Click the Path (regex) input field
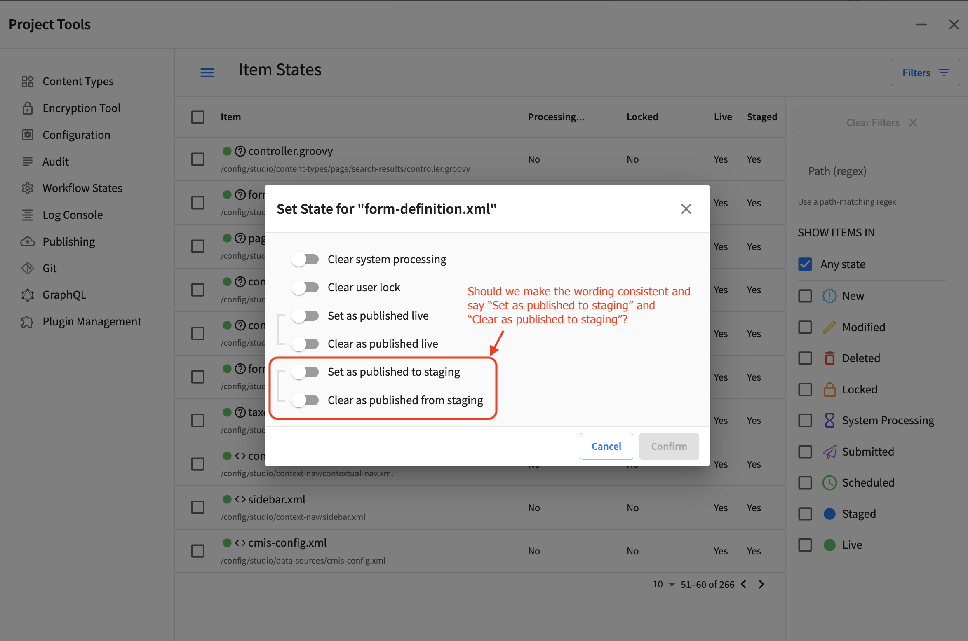This screenshot has width=968, height=641. [x=881, y=171]
